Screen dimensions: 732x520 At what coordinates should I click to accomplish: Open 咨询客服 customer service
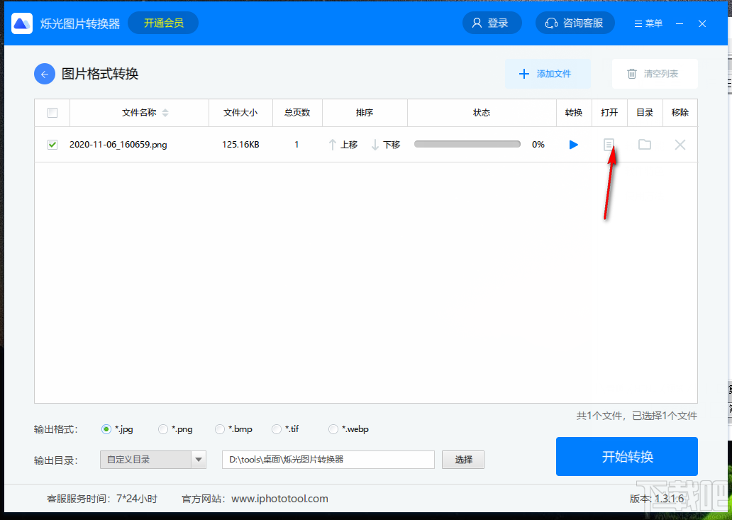575,23
